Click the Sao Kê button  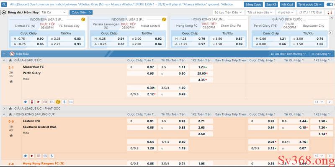pyautogui.click(x=271, y=4)
